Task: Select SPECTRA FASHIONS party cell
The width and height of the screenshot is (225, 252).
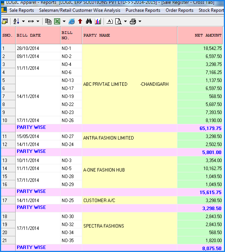Action: pos(130,228)
